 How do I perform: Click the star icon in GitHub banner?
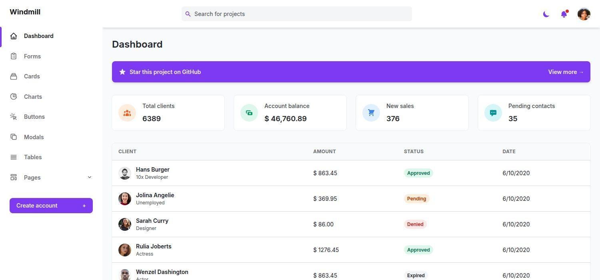click(x=122, y=72)
